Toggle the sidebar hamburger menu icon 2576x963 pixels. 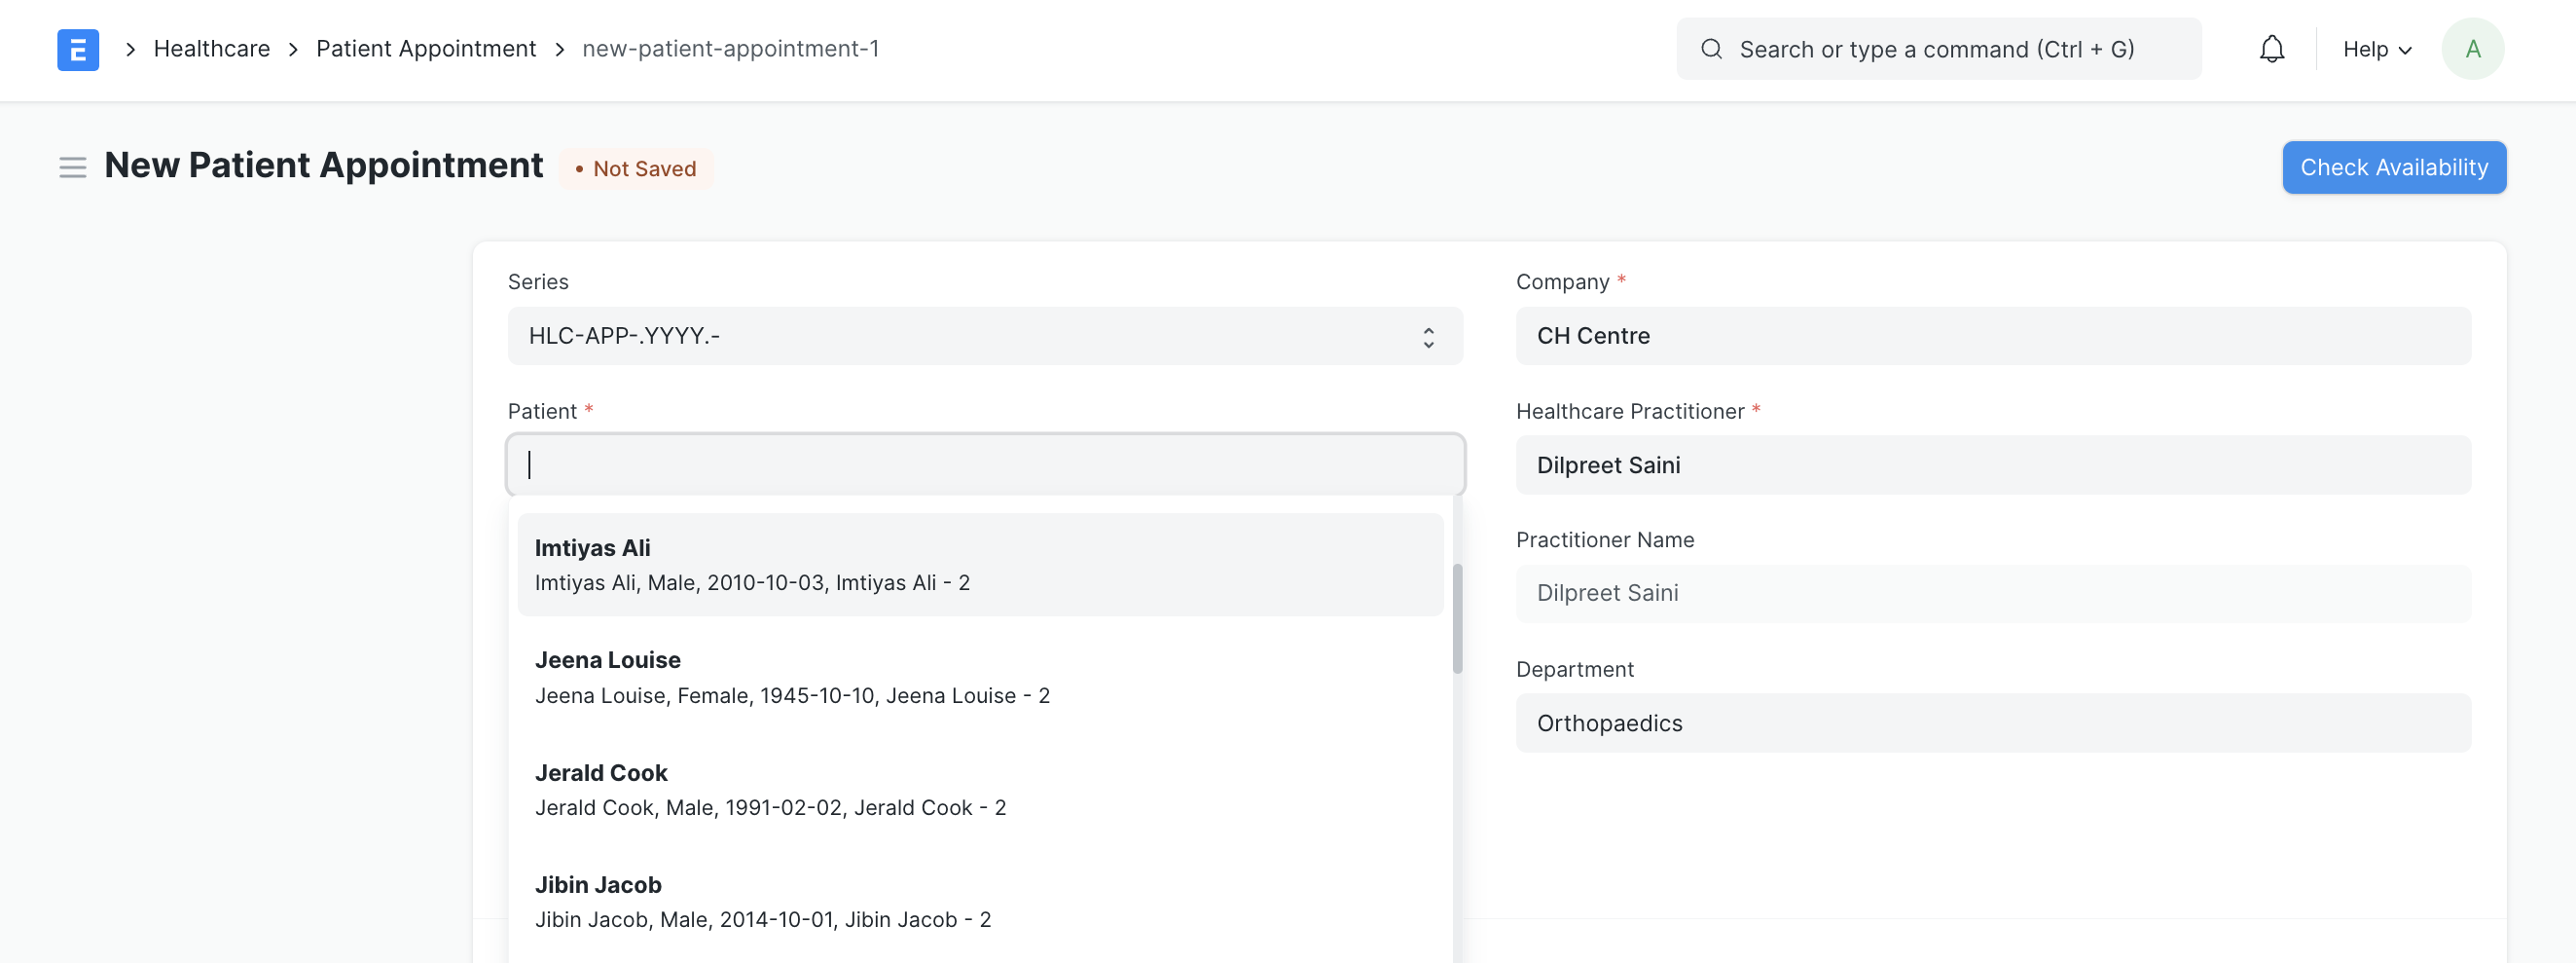72,167
